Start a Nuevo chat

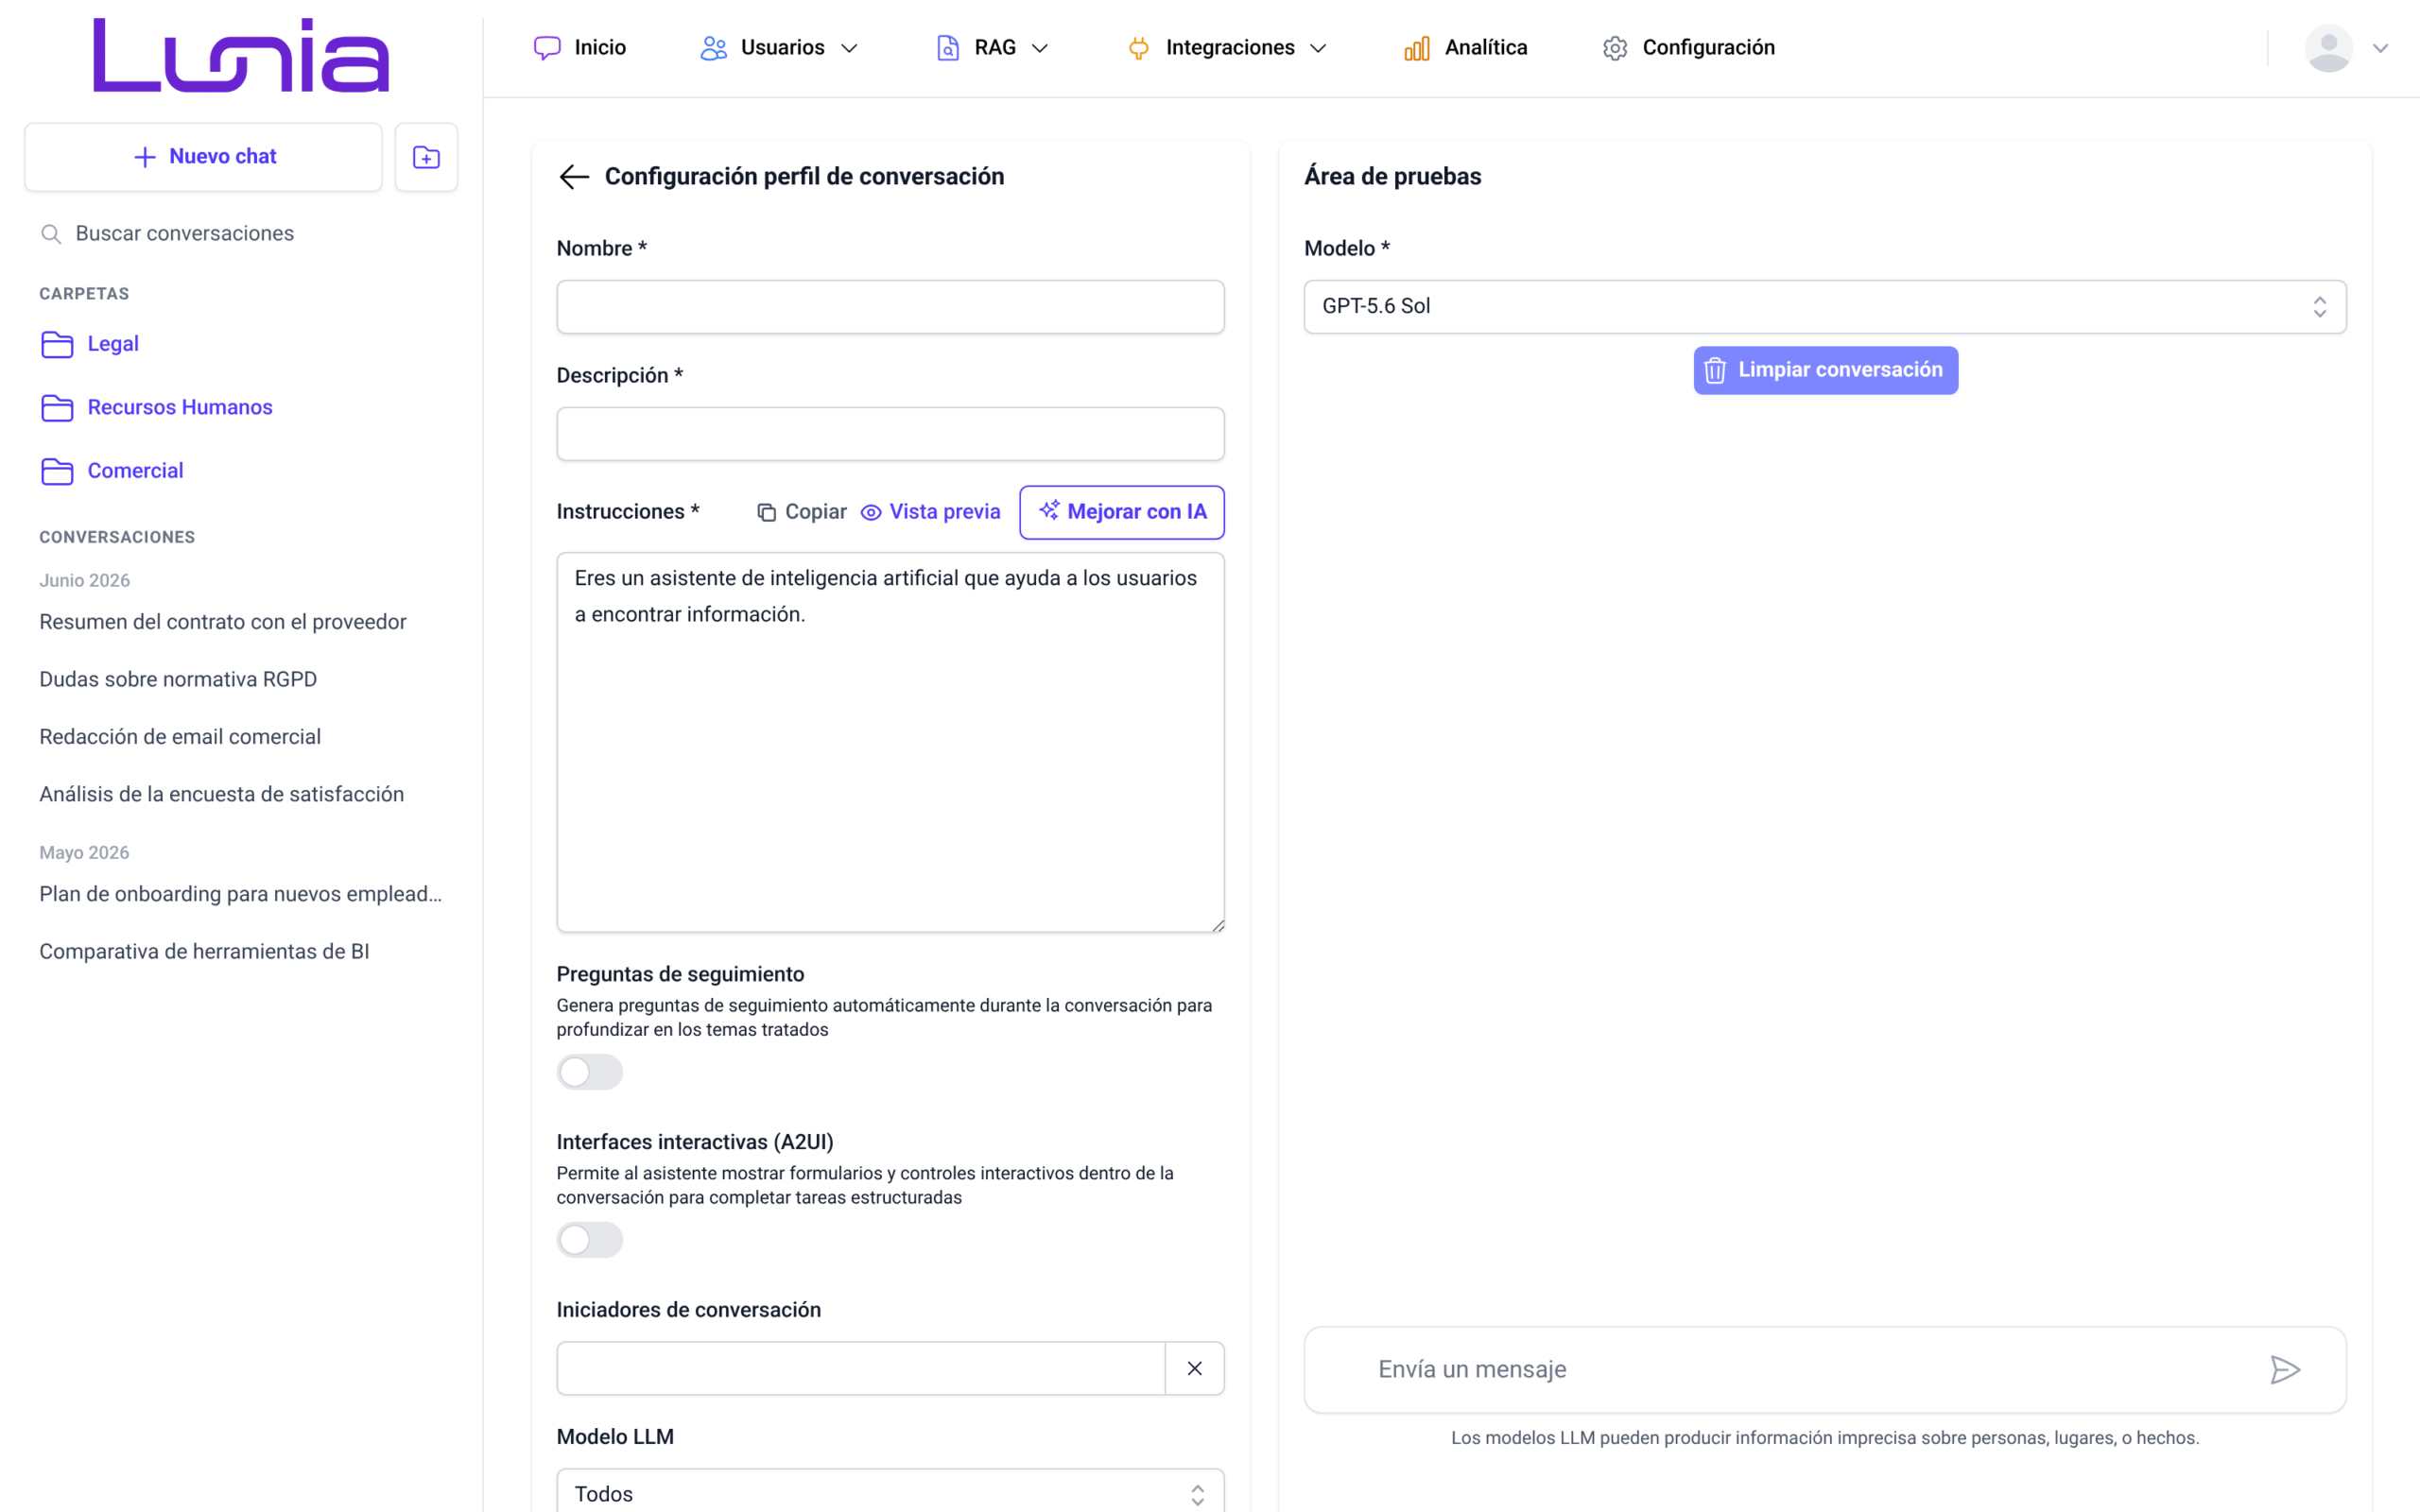pyautogui.click(x=204, y=157)
